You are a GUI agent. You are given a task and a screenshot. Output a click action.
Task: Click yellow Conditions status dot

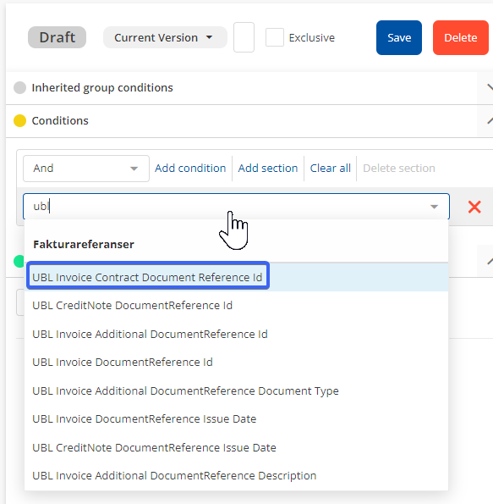20,121
